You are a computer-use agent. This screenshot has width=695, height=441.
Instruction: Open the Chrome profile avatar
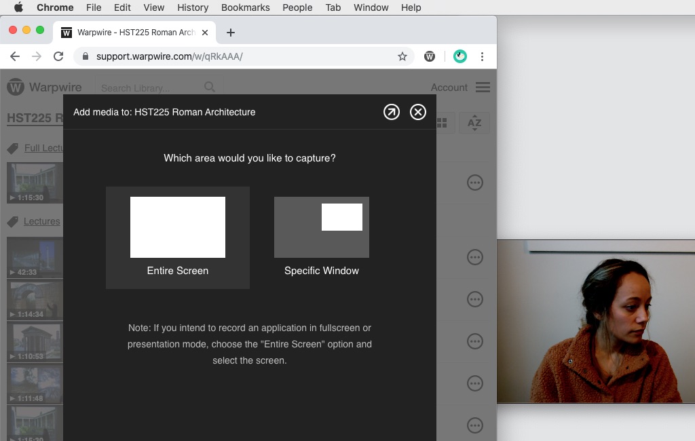pyautogui.click(x=460, y=56)
